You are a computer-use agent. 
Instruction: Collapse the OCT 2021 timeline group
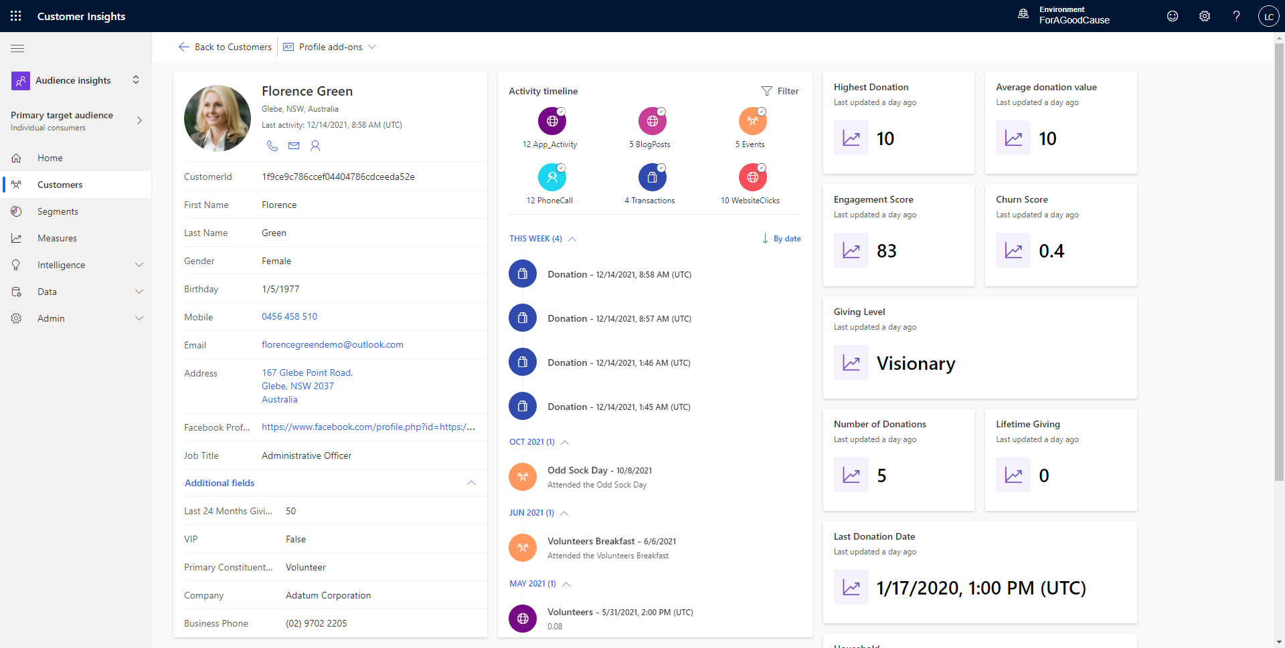[x=565, y=442]
